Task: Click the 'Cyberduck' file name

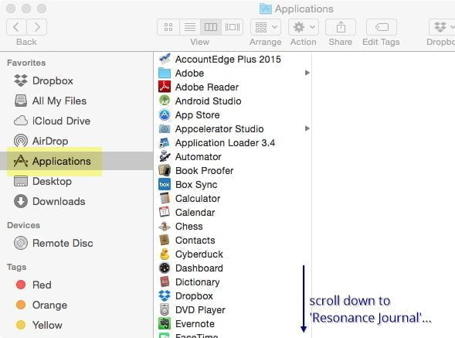Action: point(199,254)
